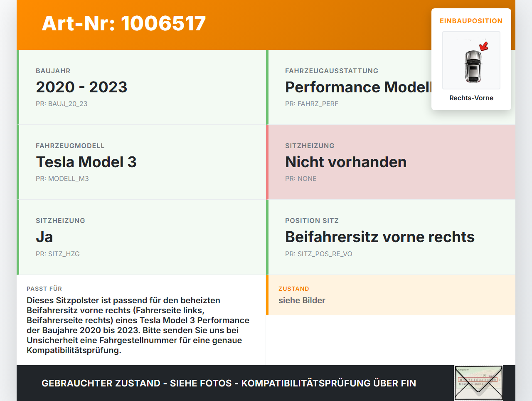532x401 pixels.
Task: Click the FAHRZEUGMODELL label
Action: coord(70,146)
